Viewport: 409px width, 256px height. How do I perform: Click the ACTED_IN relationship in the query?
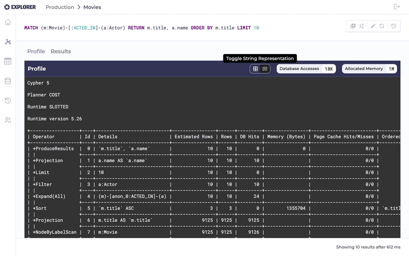pos(84,28)
